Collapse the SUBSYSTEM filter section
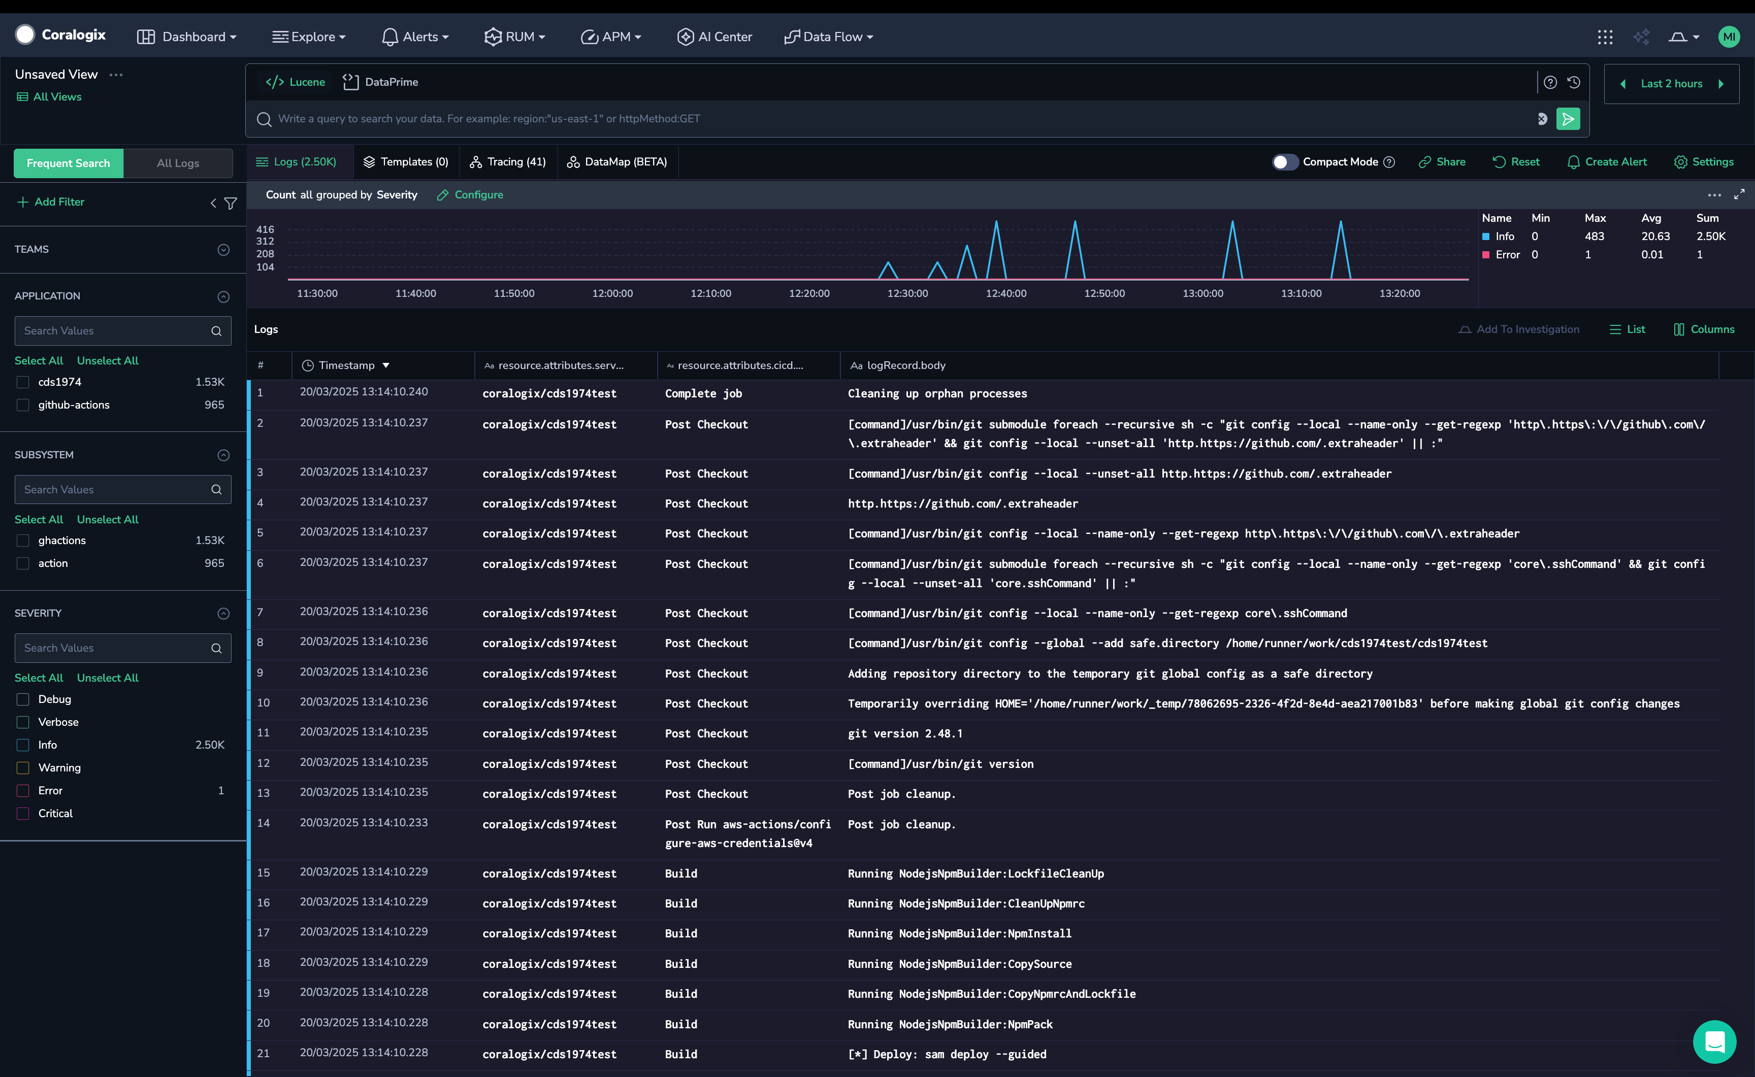The height and width of the screenshot is (1077, 1755). tap(223, 455)
